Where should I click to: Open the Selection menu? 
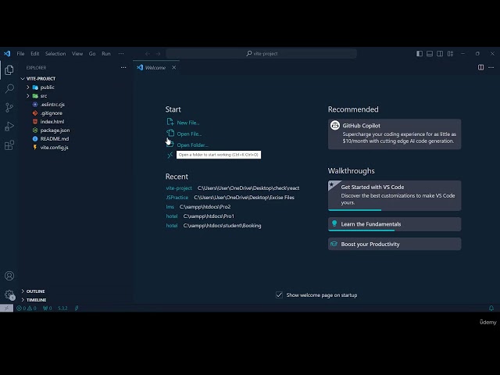(55, 54)
